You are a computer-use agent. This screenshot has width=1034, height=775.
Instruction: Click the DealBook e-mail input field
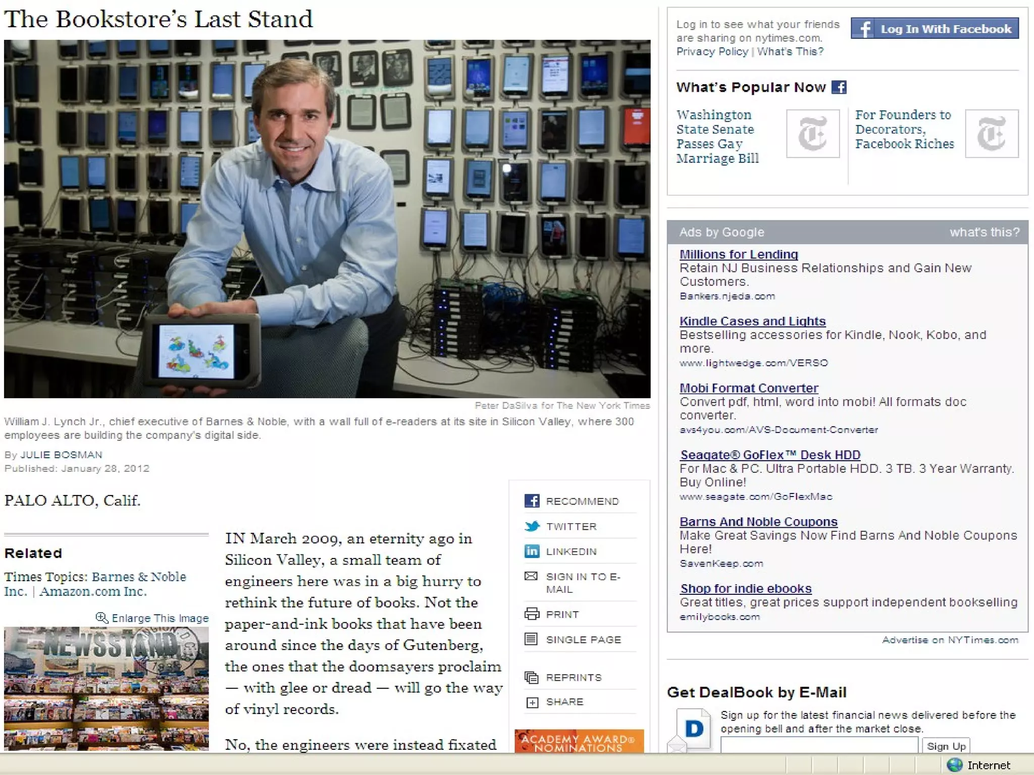pos(818,745)
